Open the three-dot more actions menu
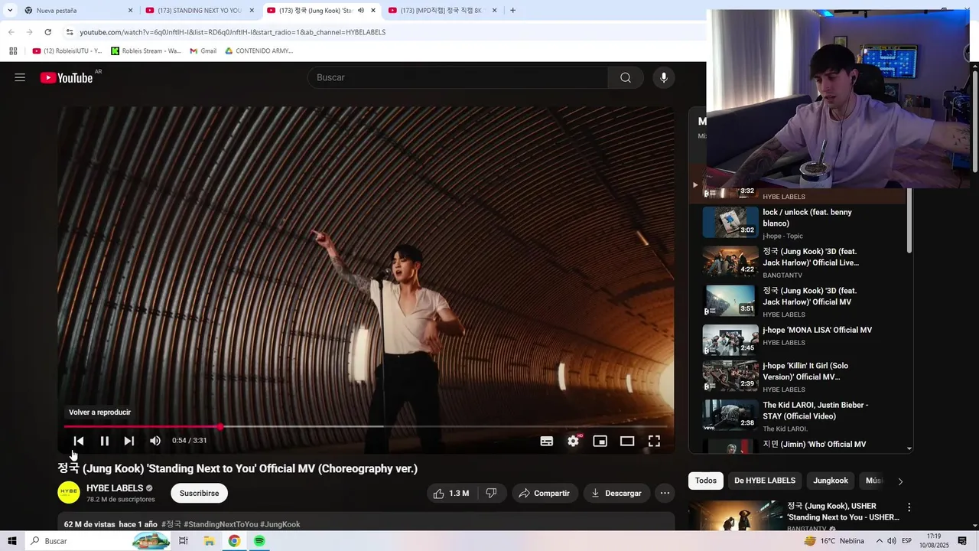Screen dimensions: 979x551 tap(665, 494)
